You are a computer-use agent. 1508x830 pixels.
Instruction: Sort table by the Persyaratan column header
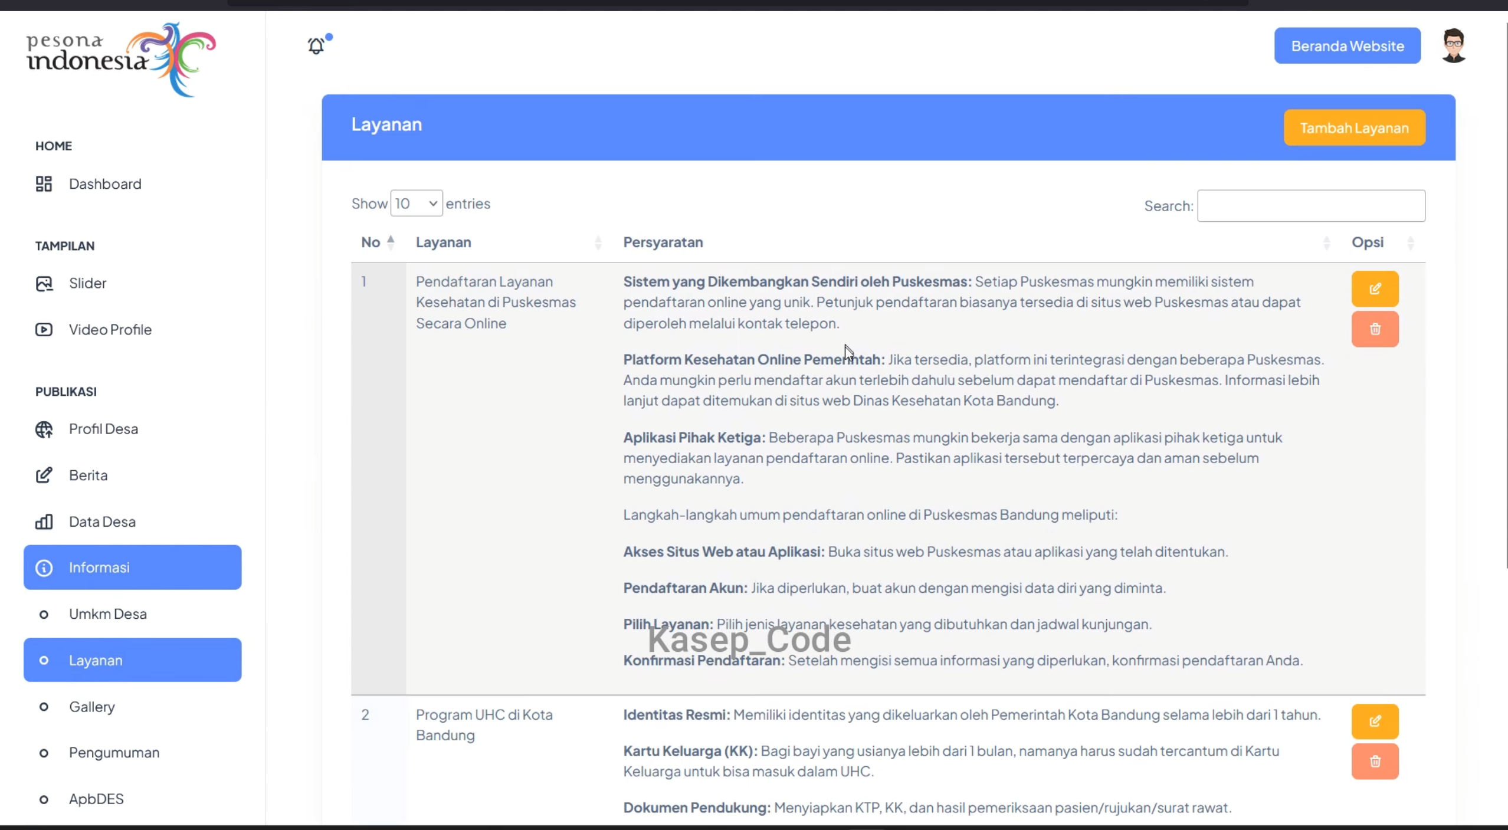[x=977, y=242]
